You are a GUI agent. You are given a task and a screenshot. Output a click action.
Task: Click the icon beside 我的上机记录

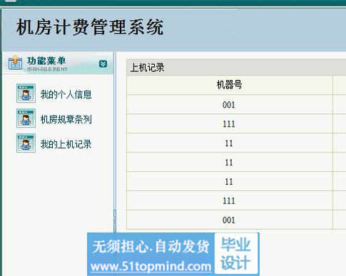[x=26, y=143]
